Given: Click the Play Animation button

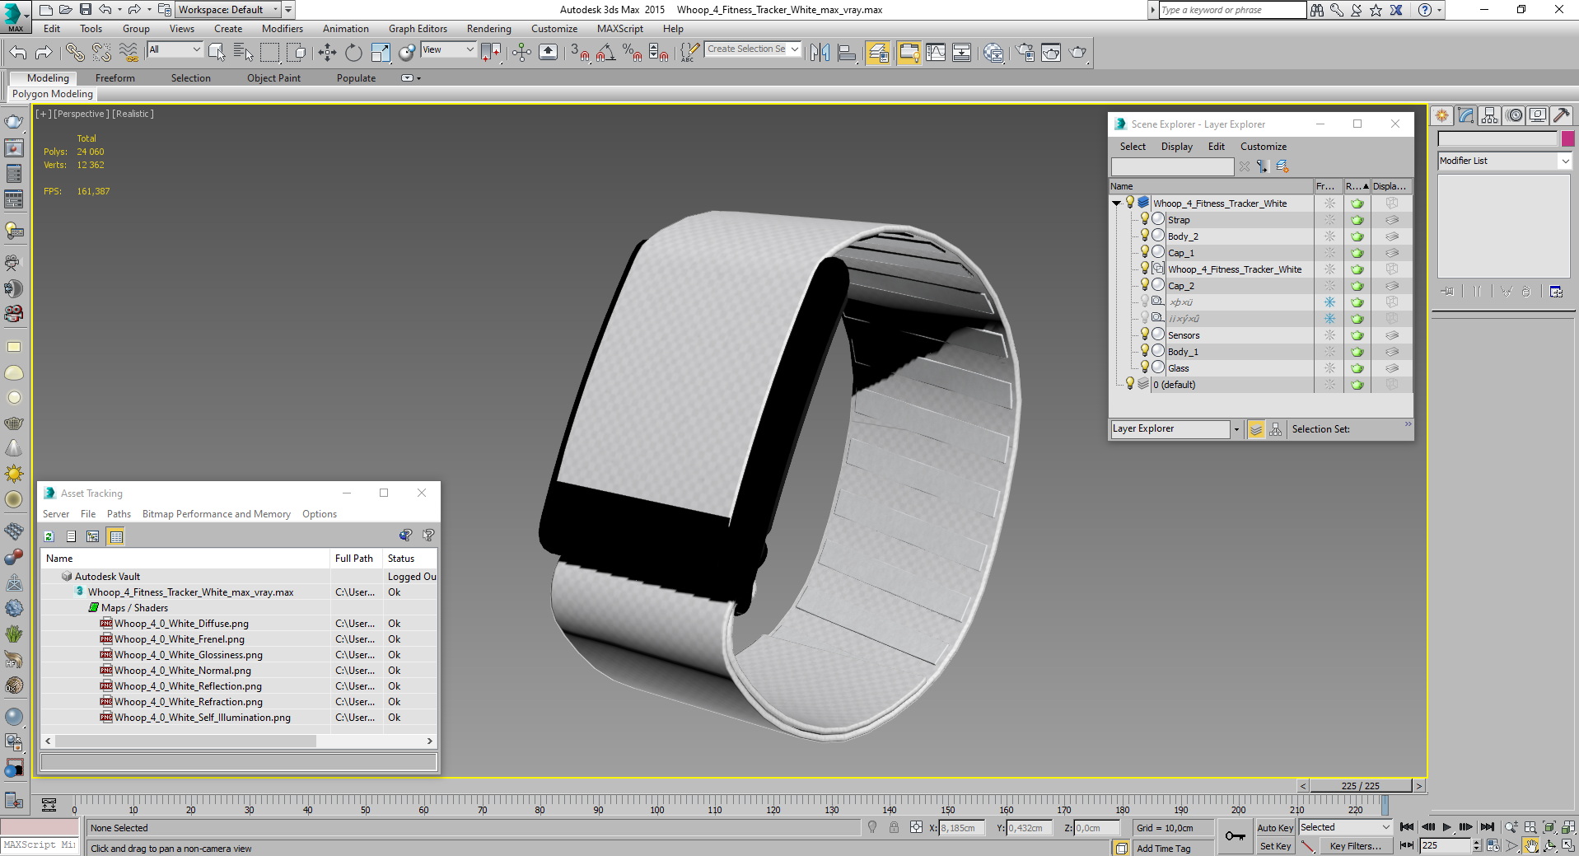Looking at the screenshot, I should pos(1447,827).
